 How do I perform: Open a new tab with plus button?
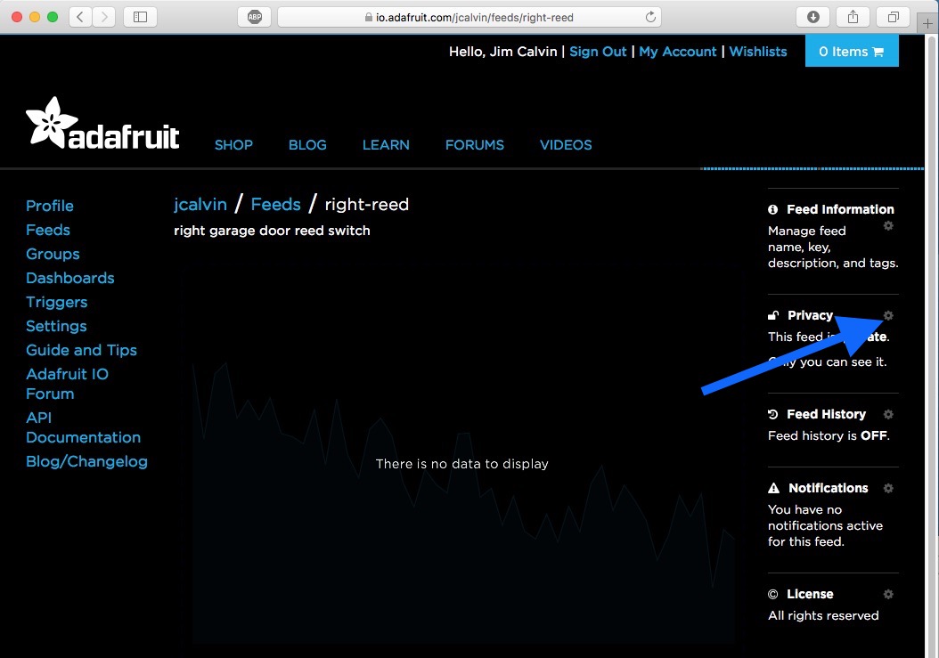click(927, 23)
